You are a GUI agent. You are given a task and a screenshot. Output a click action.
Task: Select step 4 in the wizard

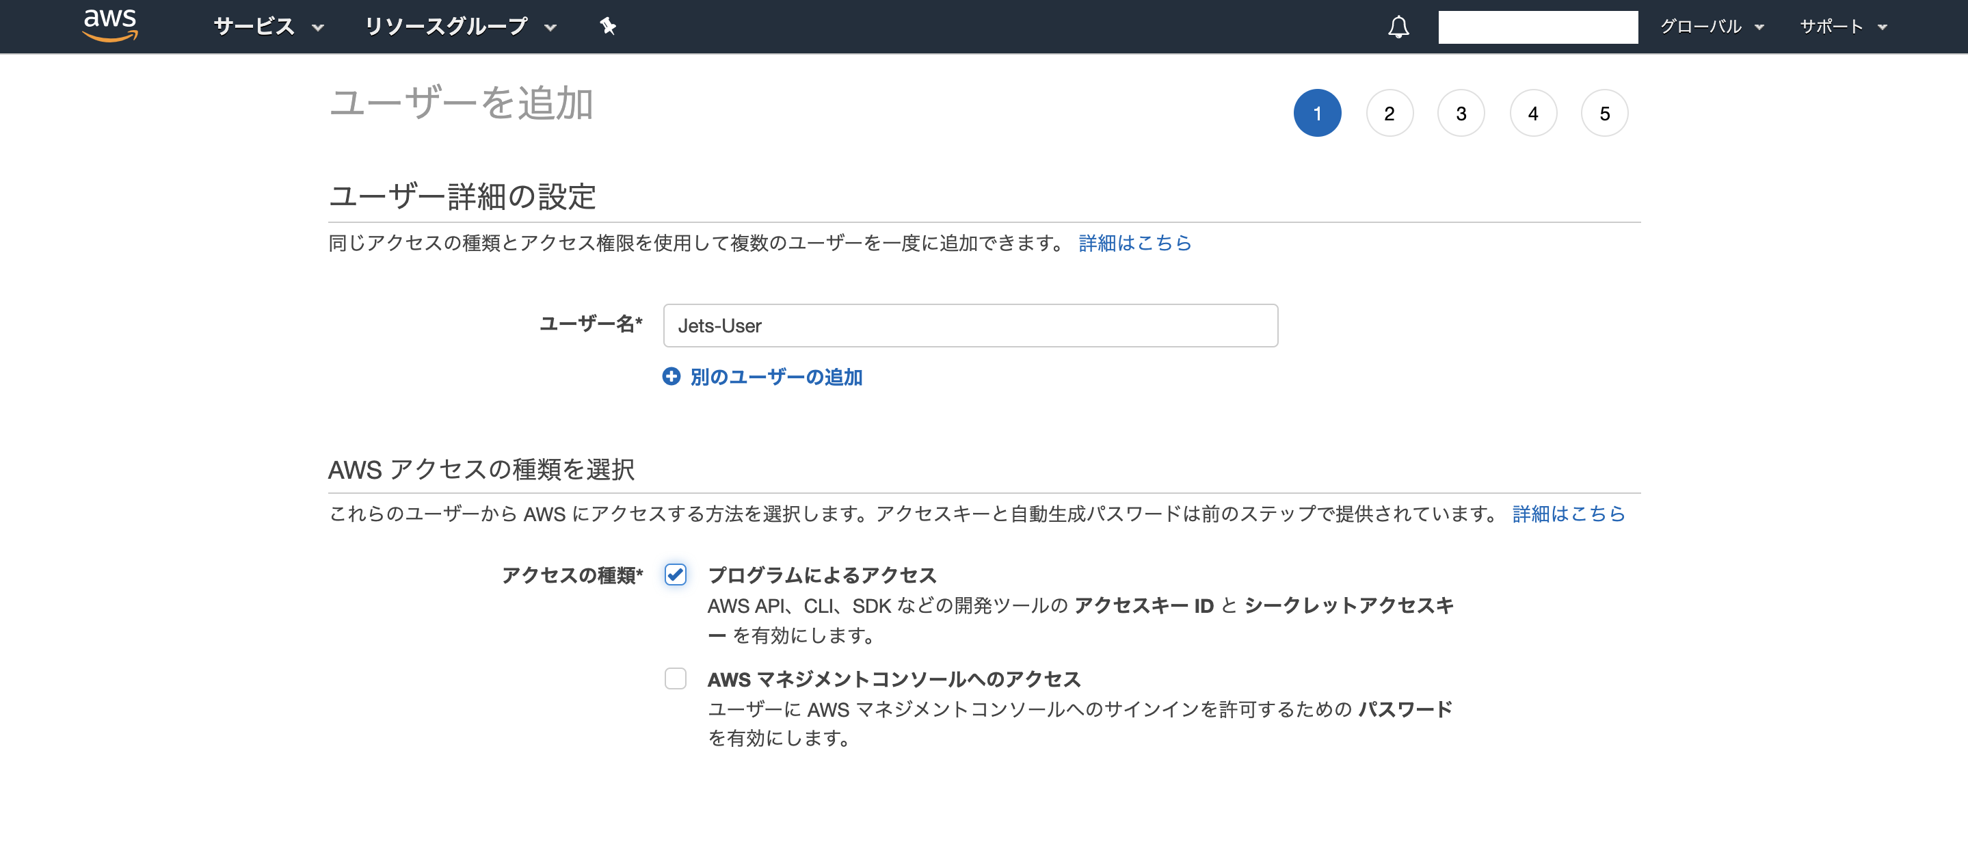point(1532,113)
